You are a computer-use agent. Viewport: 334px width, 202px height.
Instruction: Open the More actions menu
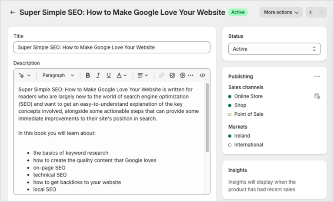[281, 13]
